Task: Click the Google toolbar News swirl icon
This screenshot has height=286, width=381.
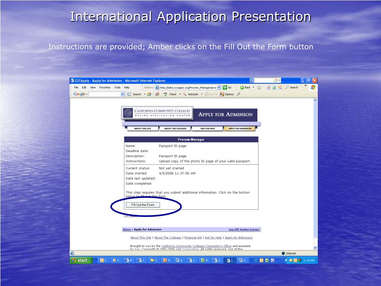Action: 149,94
